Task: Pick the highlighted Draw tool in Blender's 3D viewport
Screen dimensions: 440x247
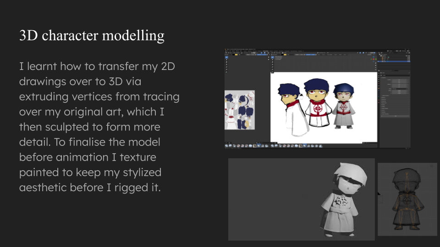Action: click(x=272, y=58)
